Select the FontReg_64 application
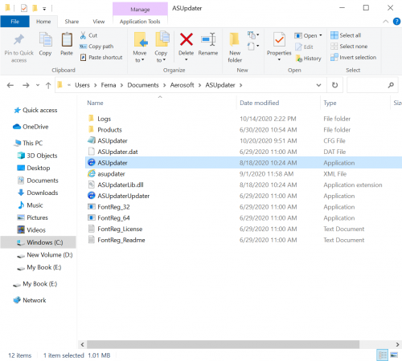The image size is (402, 361). coord(109,217)
